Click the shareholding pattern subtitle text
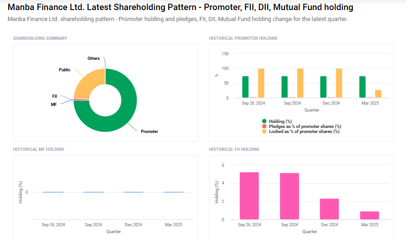 point(177,19)
